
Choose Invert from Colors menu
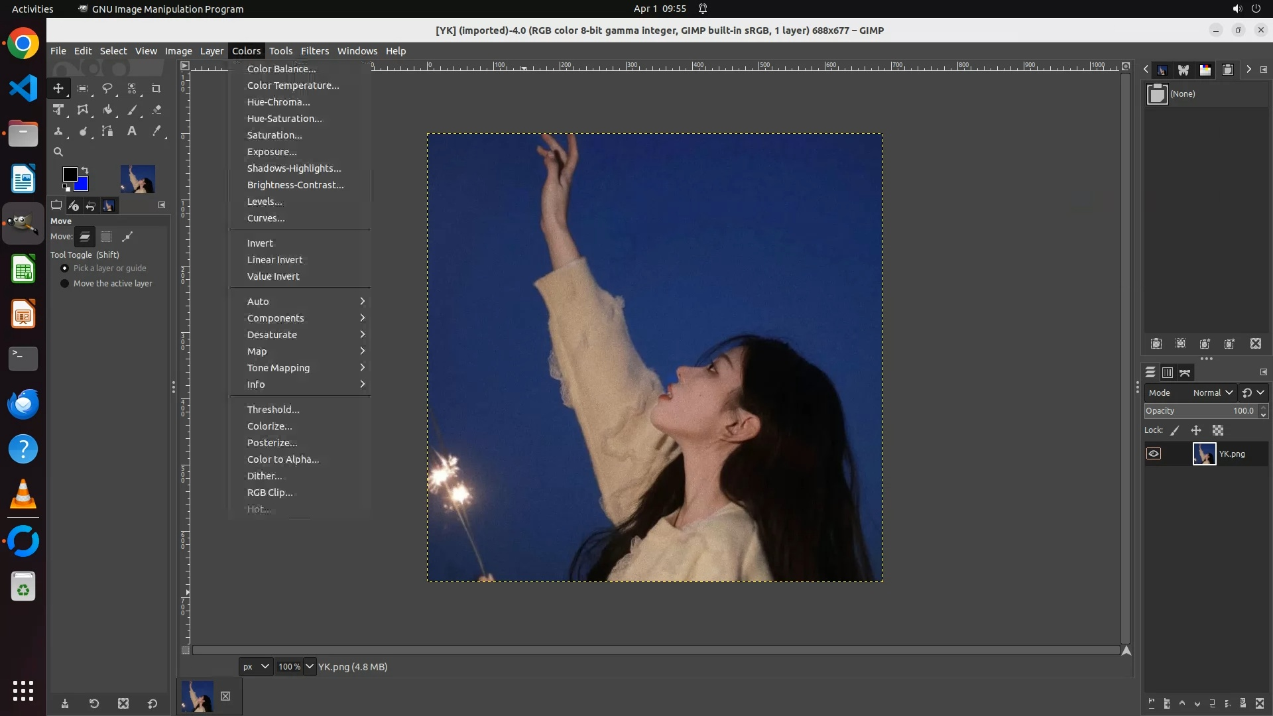[x=260, y=243]
